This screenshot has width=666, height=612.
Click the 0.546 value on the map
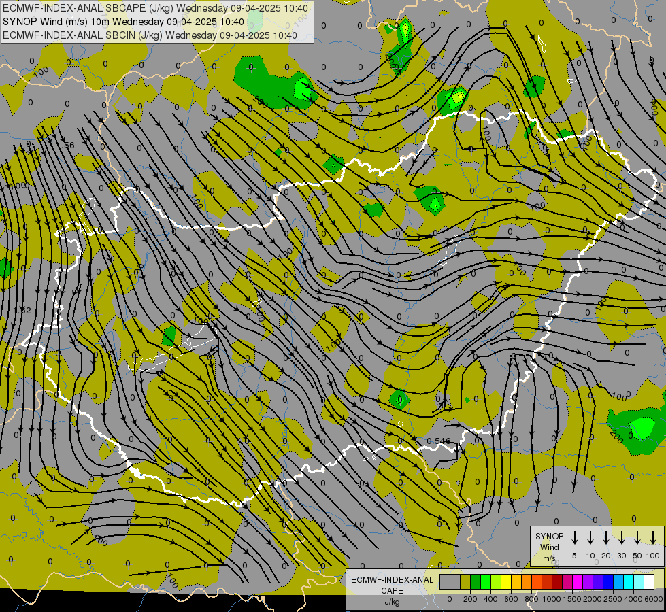(438, 441)
